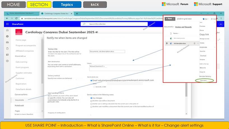Click the globe icon in left rail
Viewport: 229px width, 129px height.
click(7, 36)
